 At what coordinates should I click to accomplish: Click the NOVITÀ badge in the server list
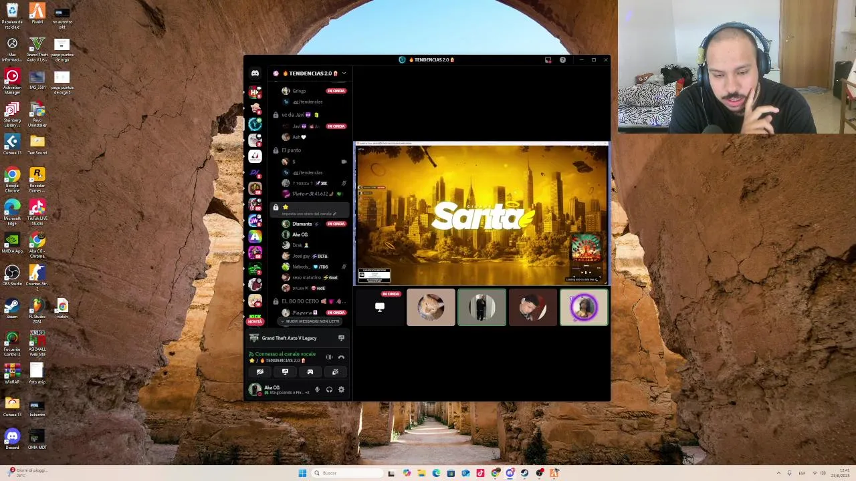(x=255, y=321)
